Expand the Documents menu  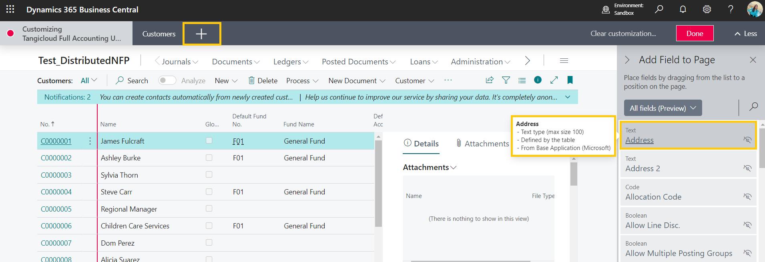tap(236, 62)
